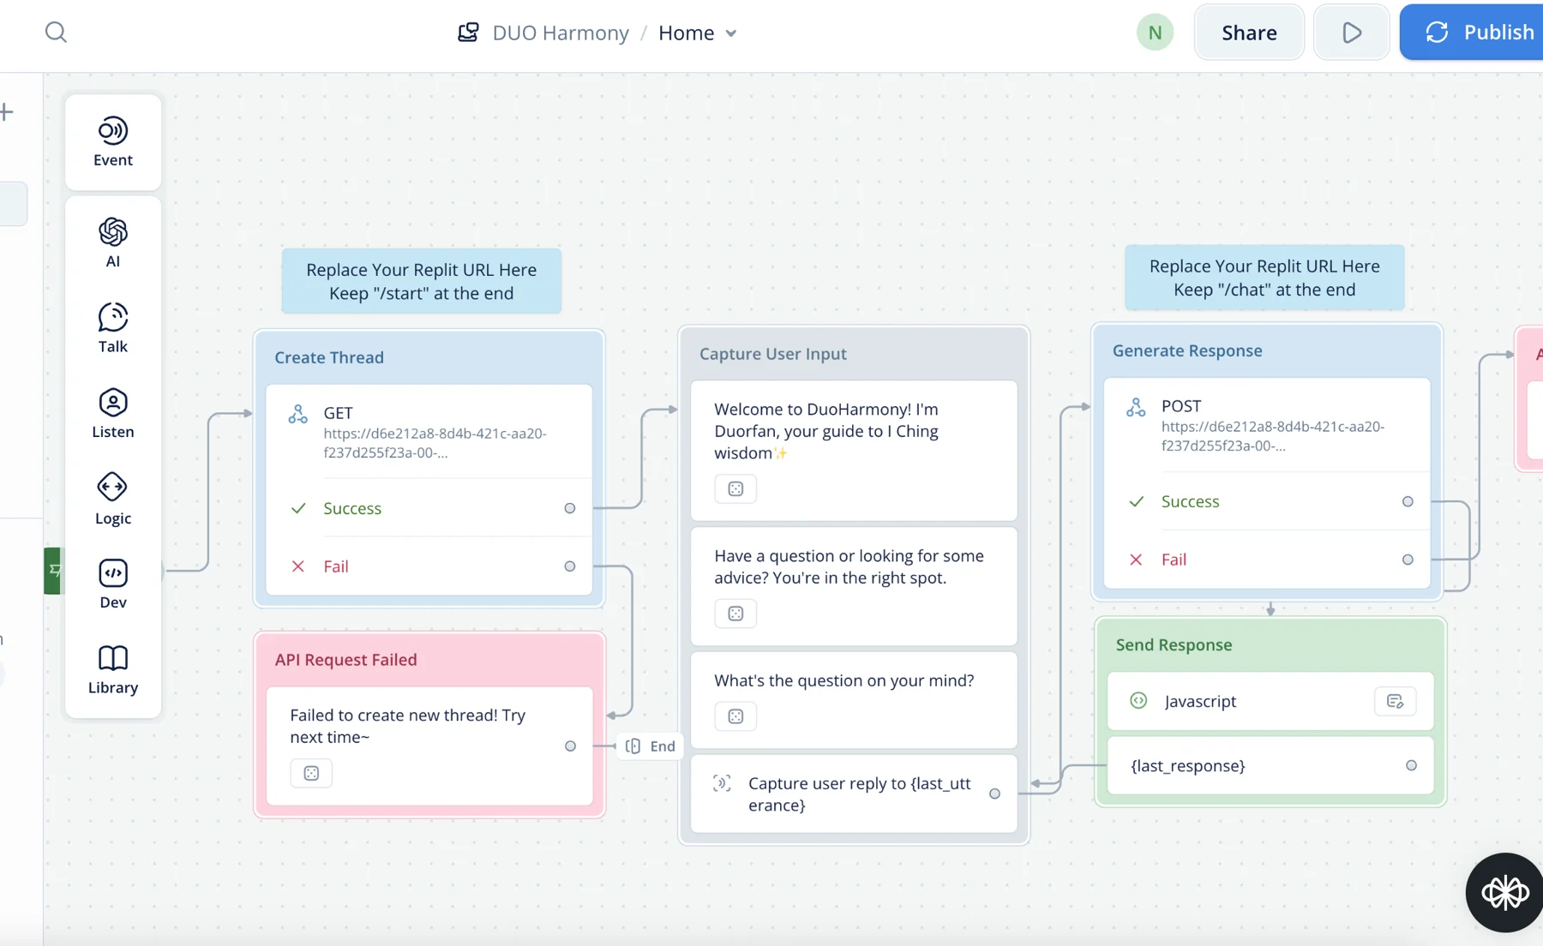Open the canvas search icon
The height and width of the screenshot is (946, 1543).
pos(56,33)
